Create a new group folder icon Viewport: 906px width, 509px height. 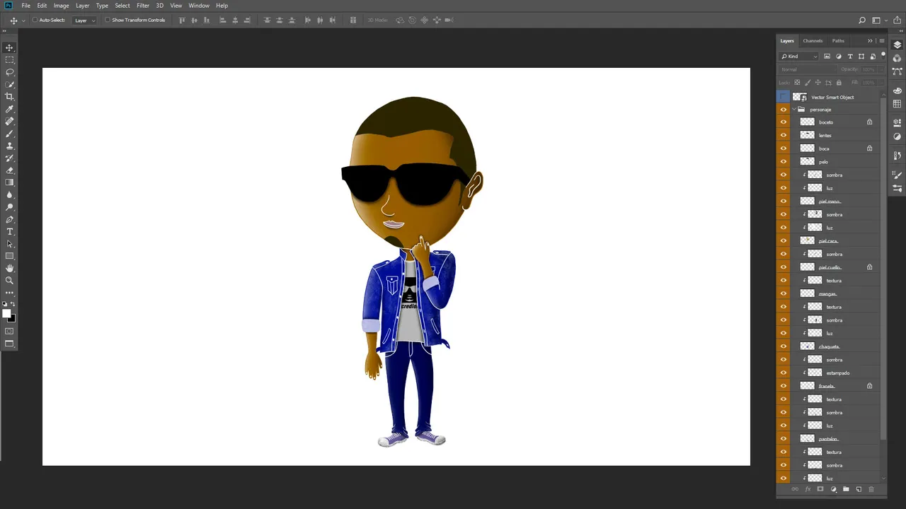click(x=846, y=489)
